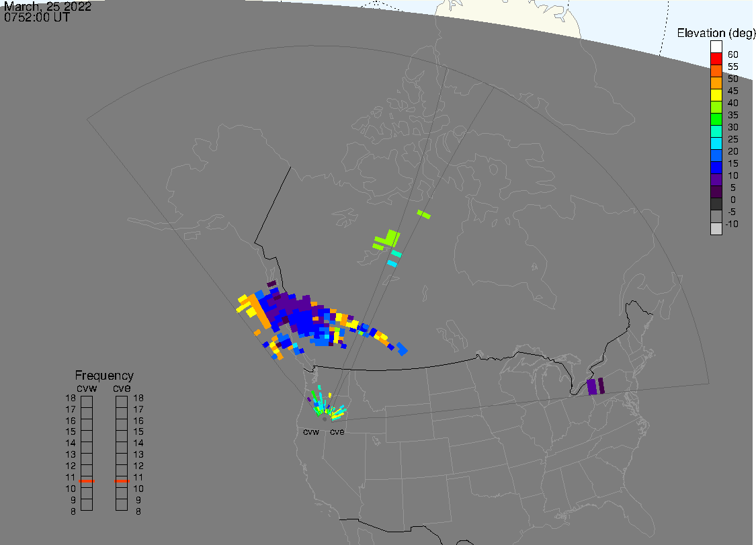Viewport: 756px width, 545px height.
Task: Click the yellow-green 35-40 degree swatch
Action: pos(716,107)
